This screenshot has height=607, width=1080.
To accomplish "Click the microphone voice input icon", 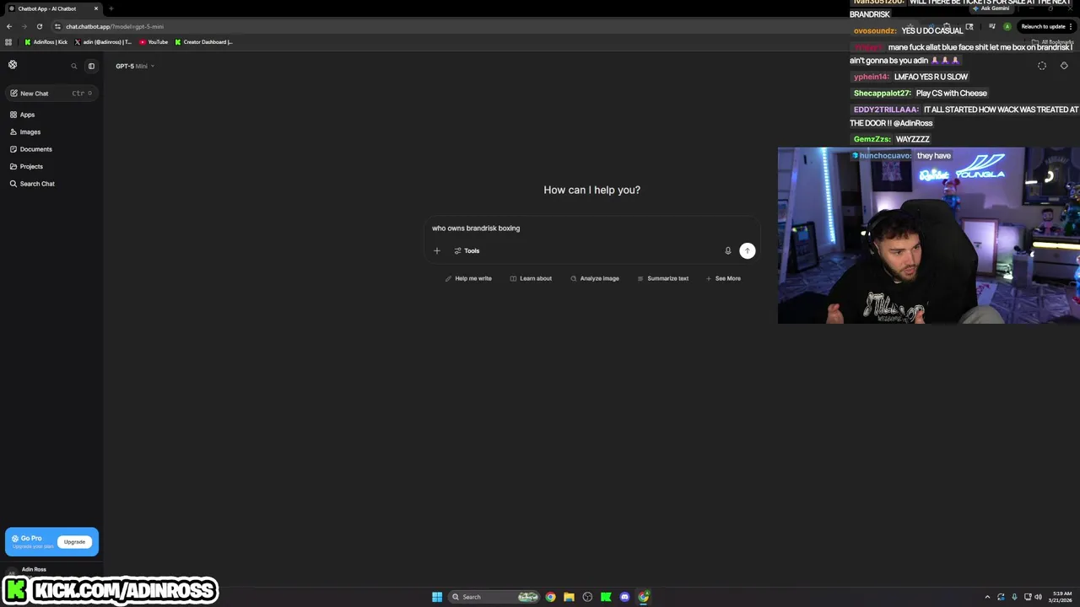I will point(728,250).
